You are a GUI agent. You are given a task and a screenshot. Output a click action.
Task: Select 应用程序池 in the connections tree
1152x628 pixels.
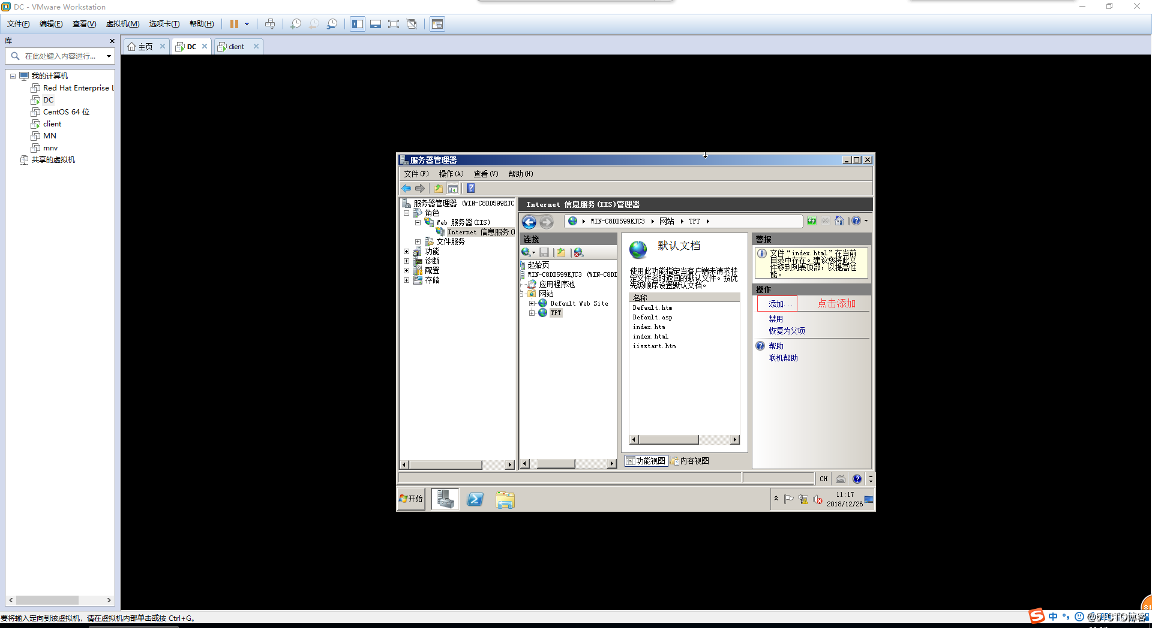tap(557, 285)
